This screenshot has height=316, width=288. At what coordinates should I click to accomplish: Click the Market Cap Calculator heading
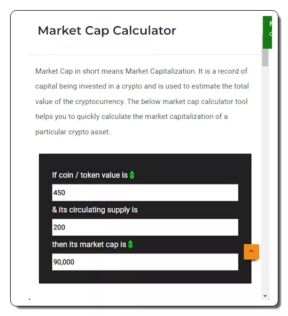107,30
